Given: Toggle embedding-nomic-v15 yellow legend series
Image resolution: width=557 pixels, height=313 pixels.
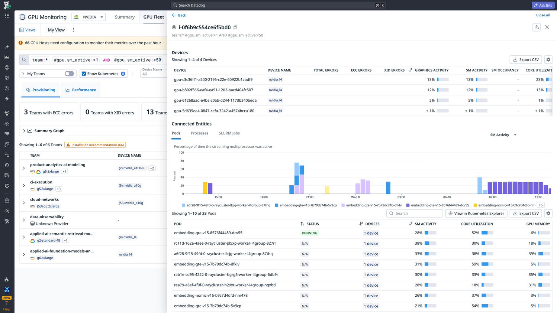Looking at the screenshot, I should tap(504, 205).
